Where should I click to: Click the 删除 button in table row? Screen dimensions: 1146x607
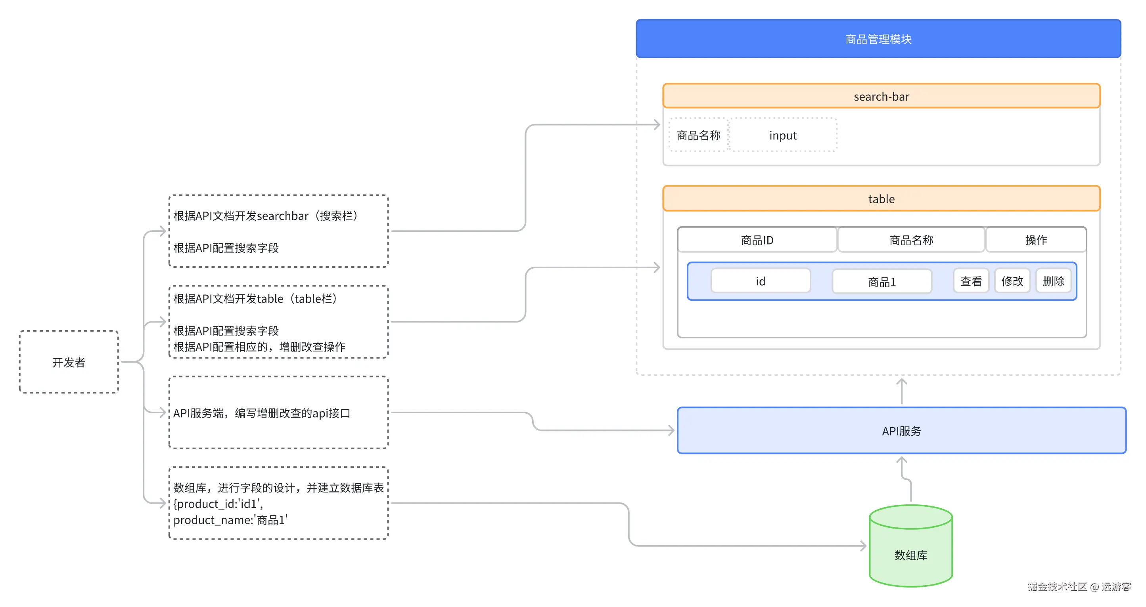pos(1053,281)
